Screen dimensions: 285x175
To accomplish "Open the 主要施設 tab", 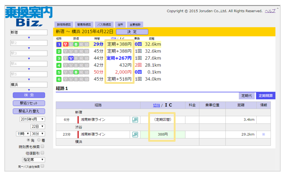I will click(x=135, y=25).
